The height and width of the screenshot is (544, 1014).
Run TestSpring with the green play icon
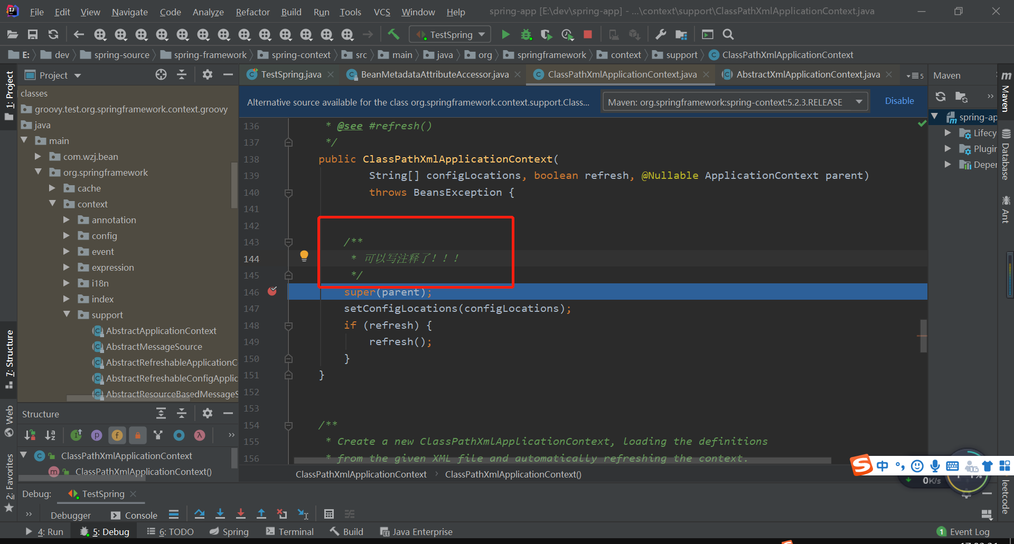click(x=505, y=34)
